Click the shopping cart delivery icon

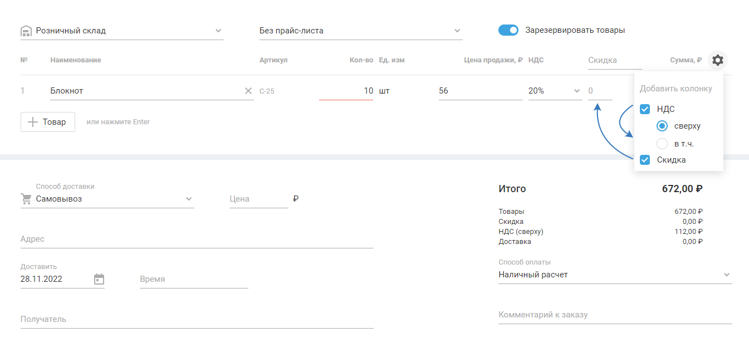pos(26,199)
